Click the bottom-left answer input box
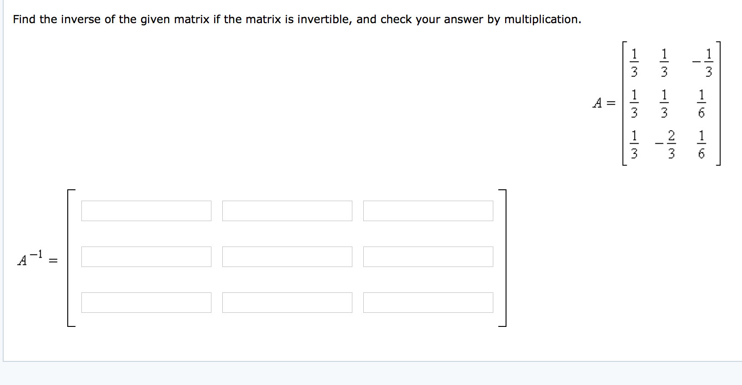The image size is (742, 385). point(146,303)
